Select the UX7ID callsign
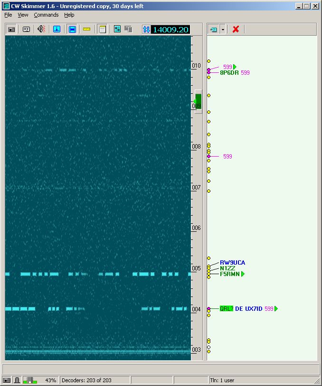The width and height of the screenshot is (322, 386). click(254, 309)
